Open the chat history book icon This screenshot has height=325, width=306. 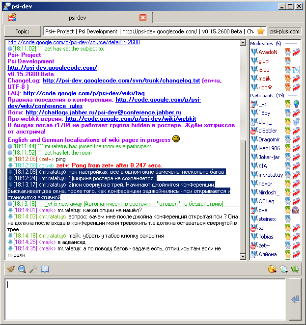(45, 269)
